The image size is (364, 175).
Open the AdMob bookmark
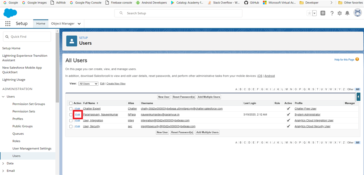point(58,3)
